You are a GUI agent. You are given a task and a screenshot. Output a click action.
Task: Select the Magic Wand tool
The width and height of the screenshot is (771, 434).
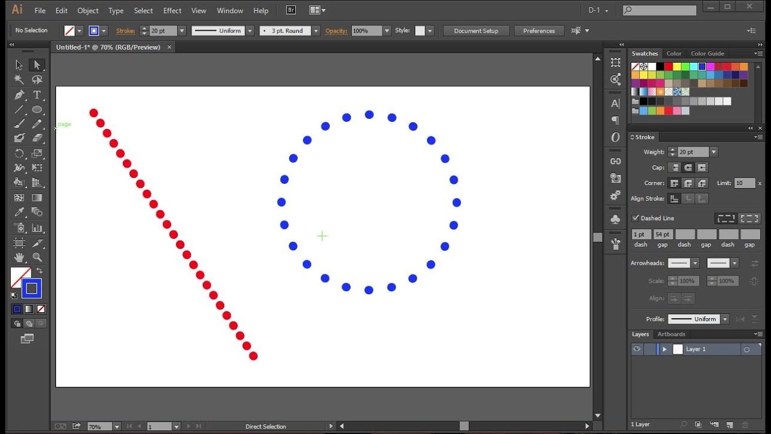coord(19,80)
